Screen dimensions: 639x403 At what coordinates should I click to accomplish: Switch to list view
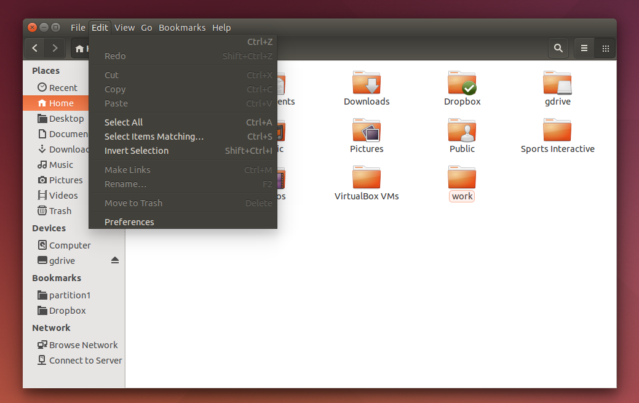(583, 48)
